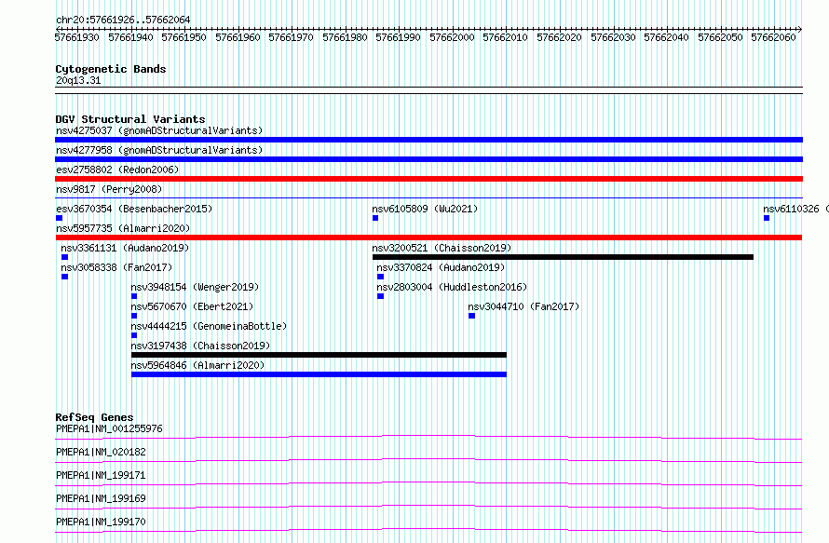Select the red bar under esv2758802
The height and width of the screenshot is (543, 829).
[x=428, y=179]
